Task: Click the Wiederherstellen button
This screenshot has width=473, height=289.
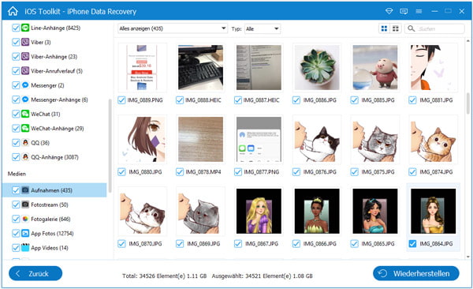Action: [416, 273]
